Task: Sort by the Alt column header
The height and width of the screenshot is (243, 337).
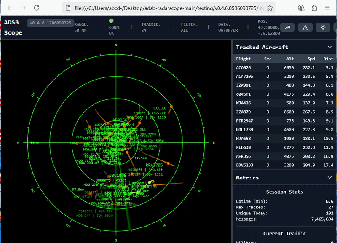Action: (290, 59)
